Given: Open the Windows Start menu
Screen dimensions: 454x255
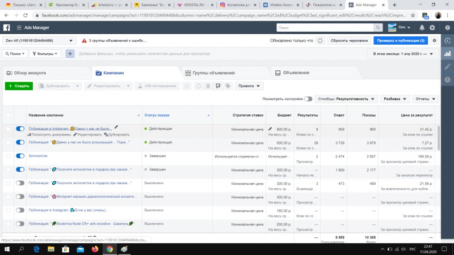Looking at the screenshot, I should pyautogui.click(x=7, y=249).
